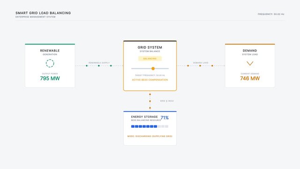Click the orange balance slider handle

153,69
